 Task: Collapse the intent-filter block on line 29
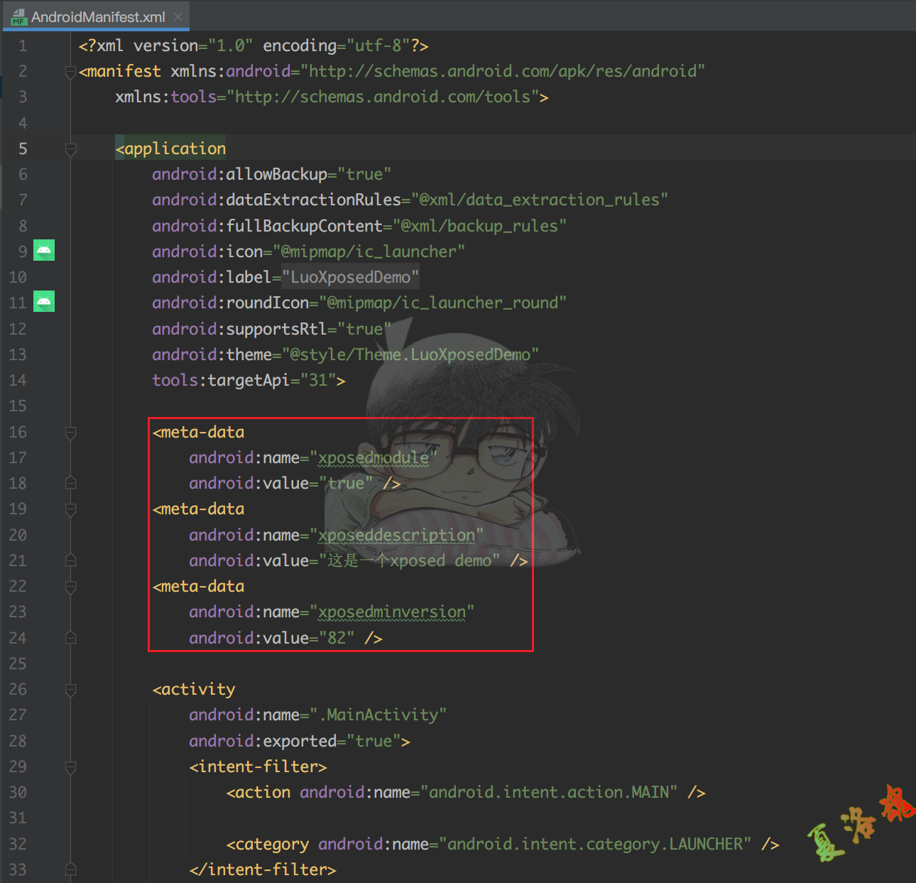[70, 767]
